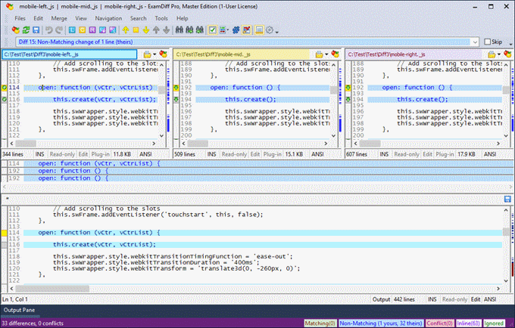
Task: Click the blue 'L' left-pane toolbar icon
Action: click(72, 30)
